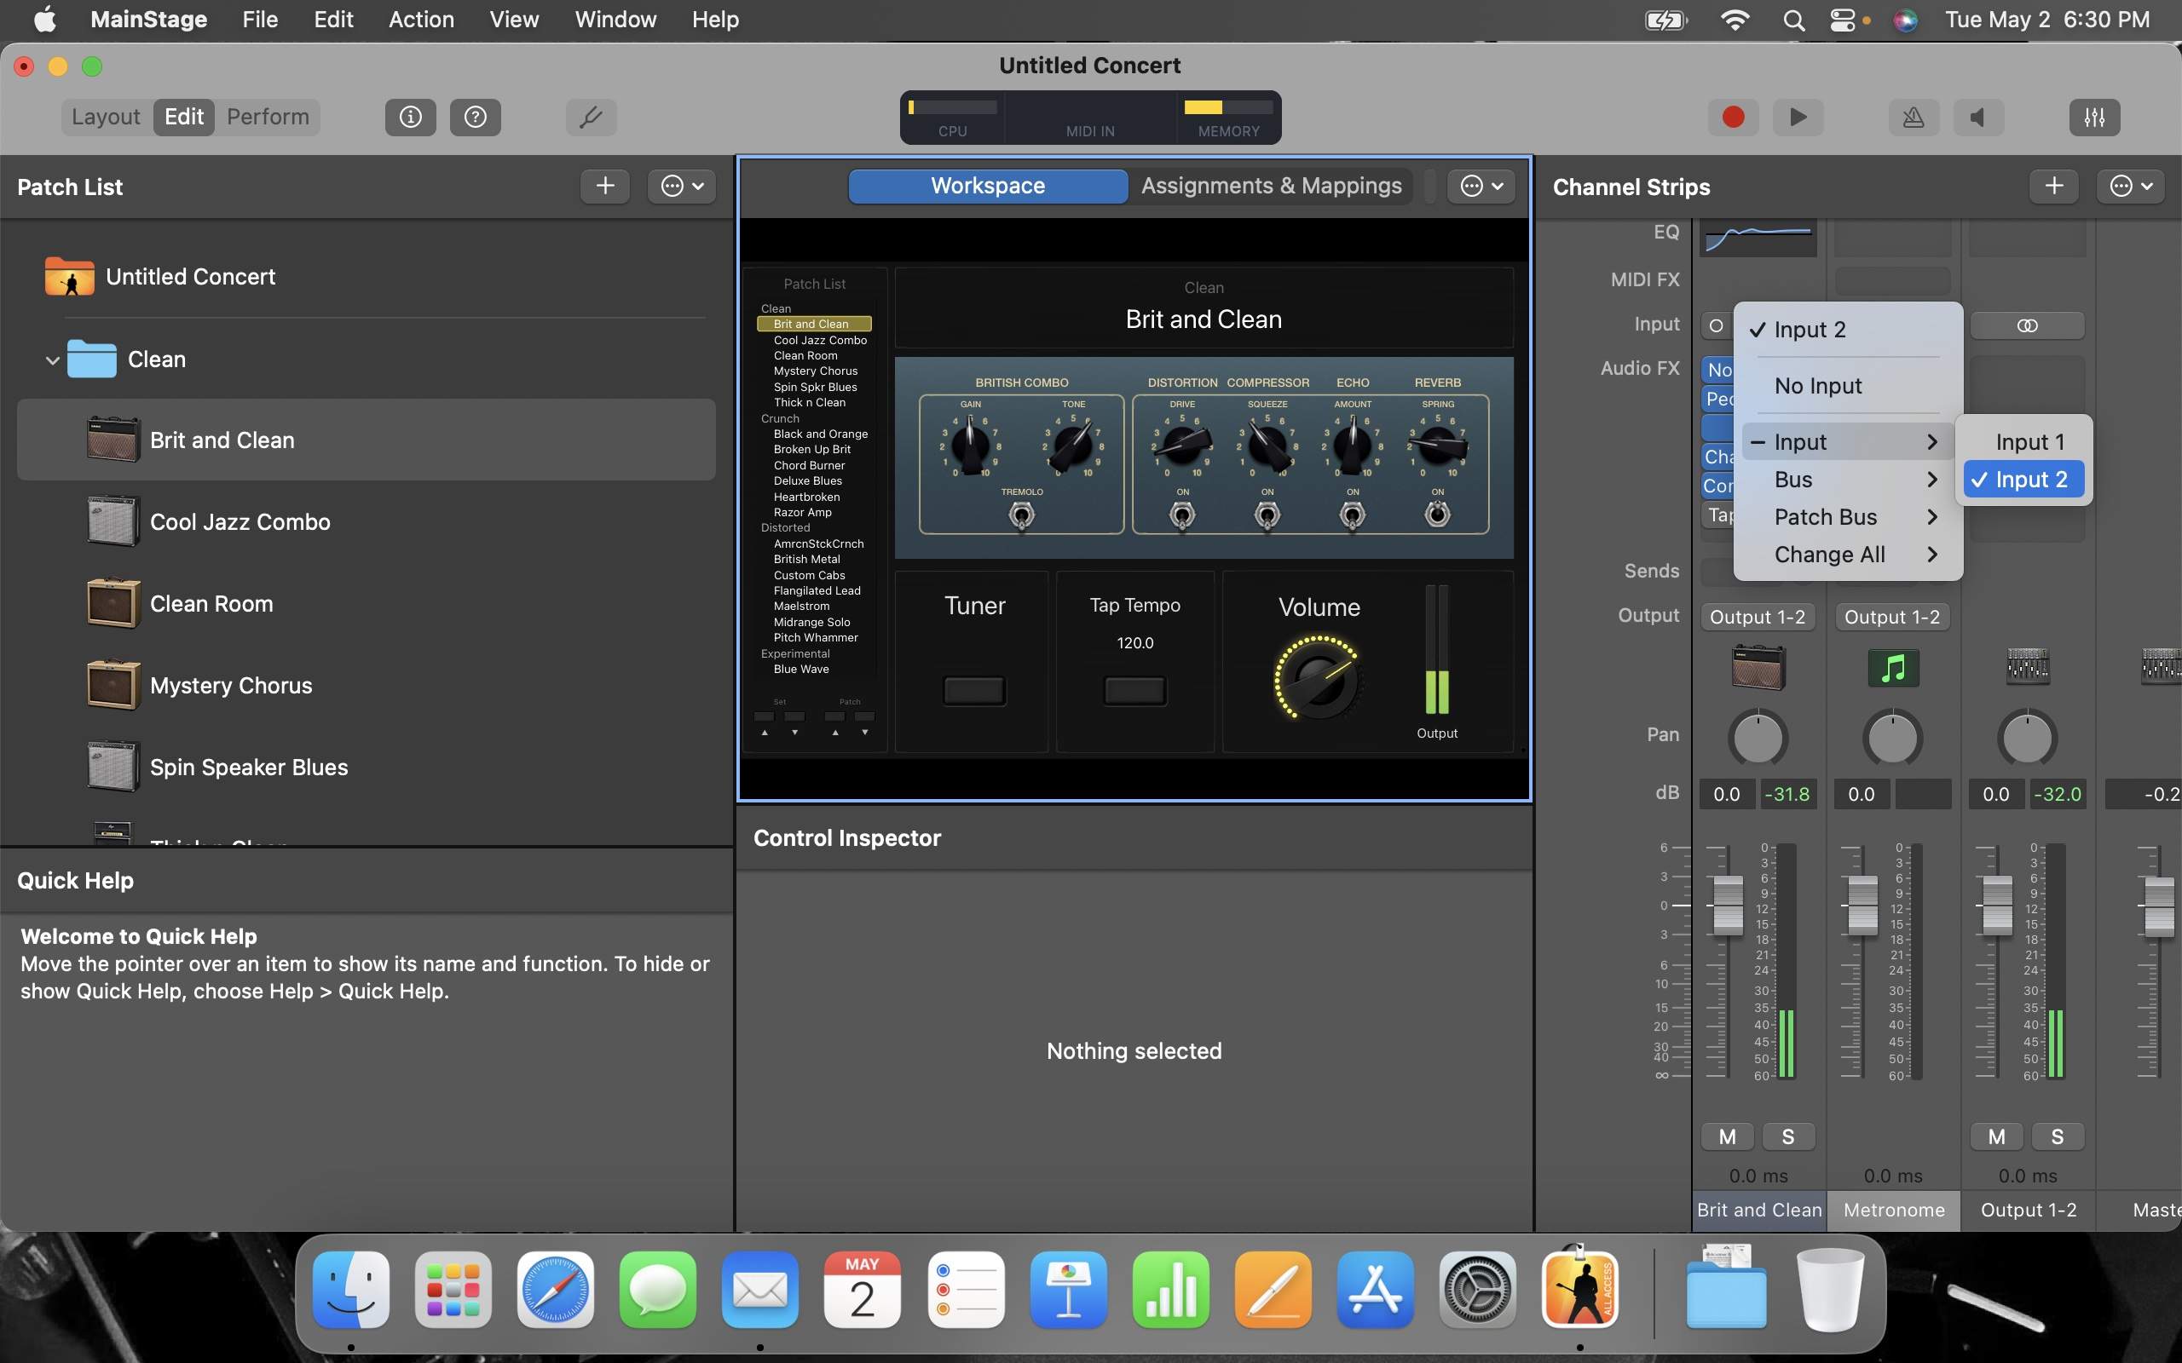The height and width of the screenshot is (1363, 2182).
Task: Click the Brit and Clean volume fader
Action: [1728, 905]
